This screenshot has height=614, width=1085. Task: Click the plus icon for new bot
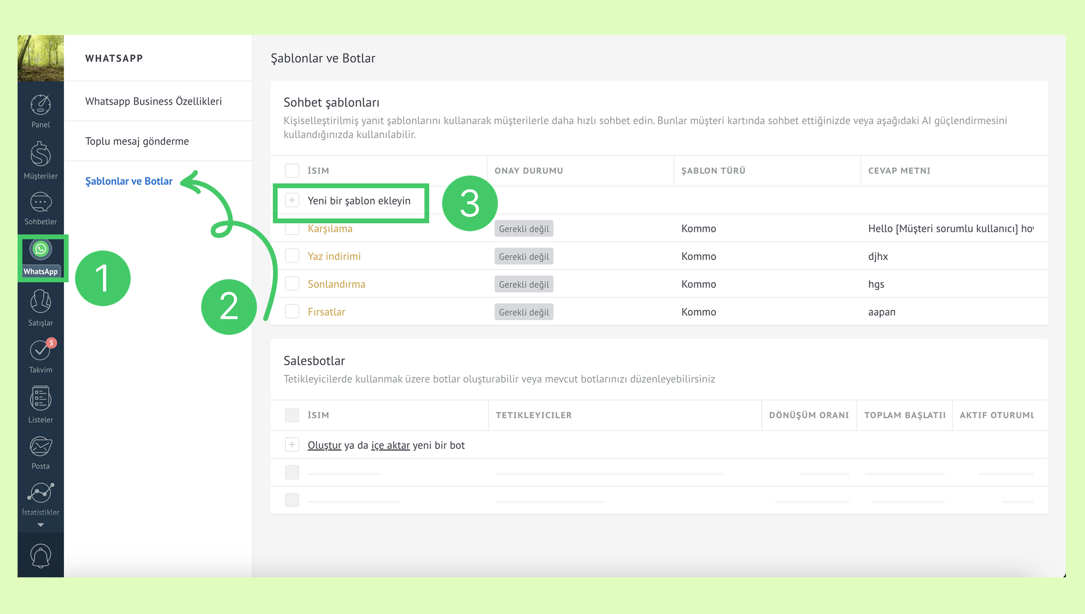pyautogui.click(x=292, y=445)
